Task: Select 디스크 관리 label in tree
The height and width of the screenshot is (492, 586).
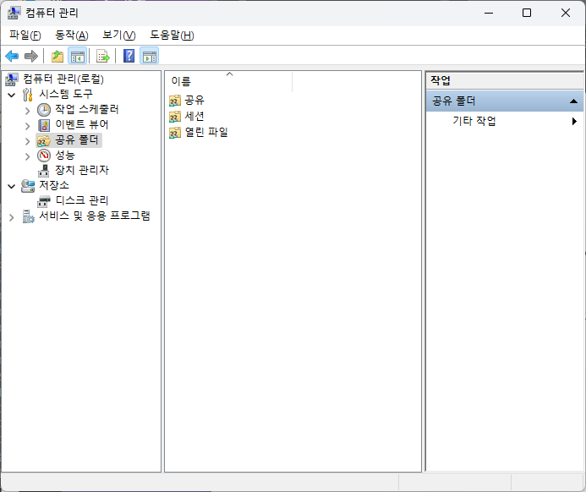Action: (82, 200)
